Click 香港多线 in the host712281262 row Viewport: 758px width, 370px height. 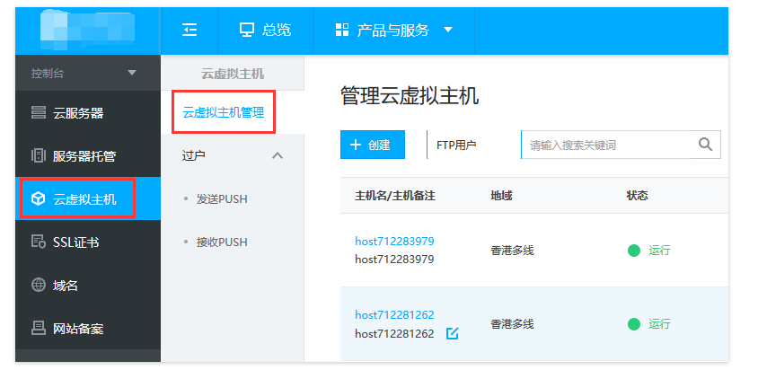[x=512, y=324]
